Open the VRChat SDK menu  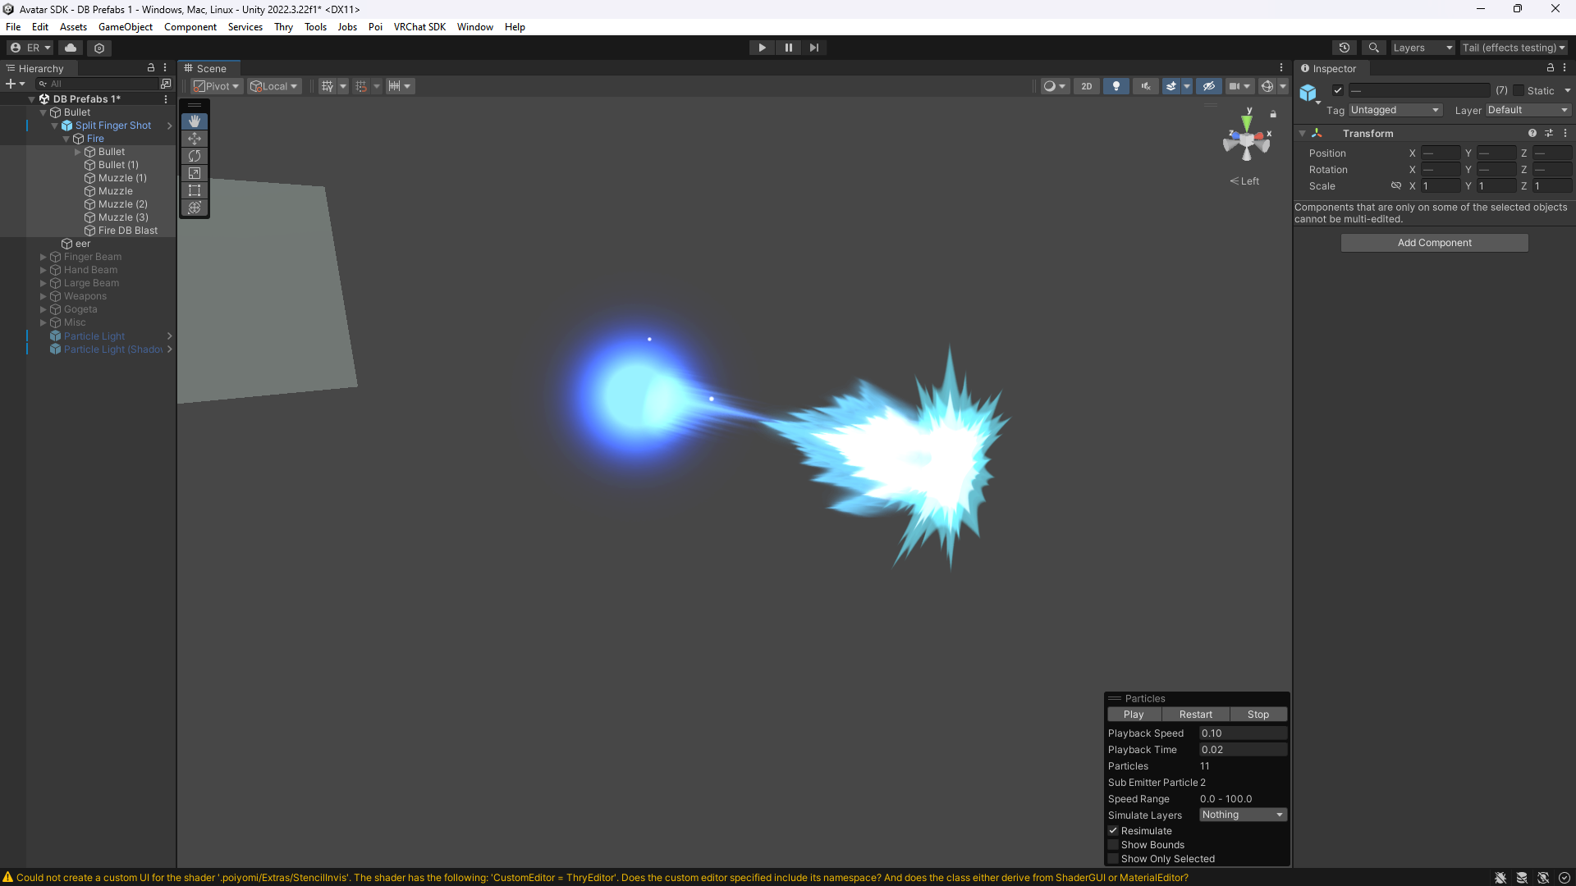(419, 27)
